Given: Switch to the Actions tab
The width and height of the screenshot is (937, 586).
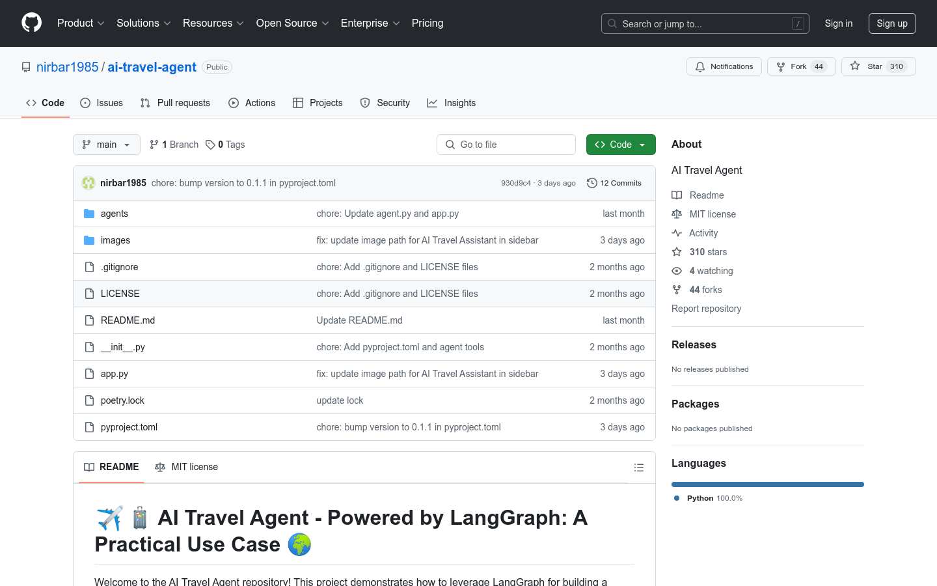Looking at the screenshot, I should click(x=252, y=103).
